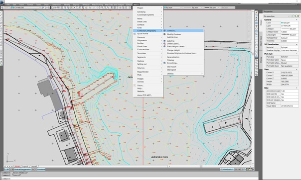Screen dimensions: 301x180
Task: Click the Annotation scale 1:40 field
Action: (x=290, y=91)
